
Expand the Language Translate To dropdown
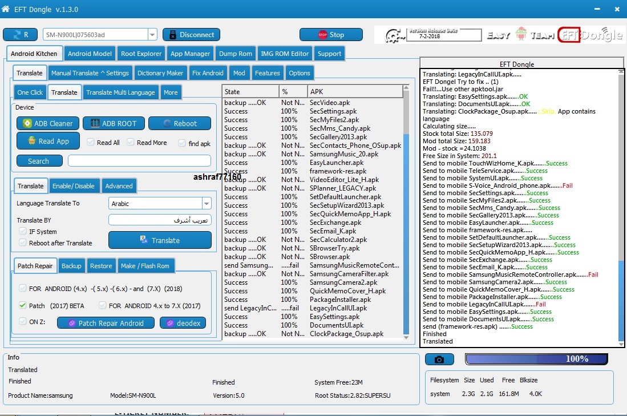(207, 204)
